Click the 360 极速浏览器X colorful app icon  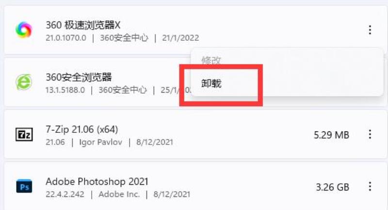(x=23, y=30)
